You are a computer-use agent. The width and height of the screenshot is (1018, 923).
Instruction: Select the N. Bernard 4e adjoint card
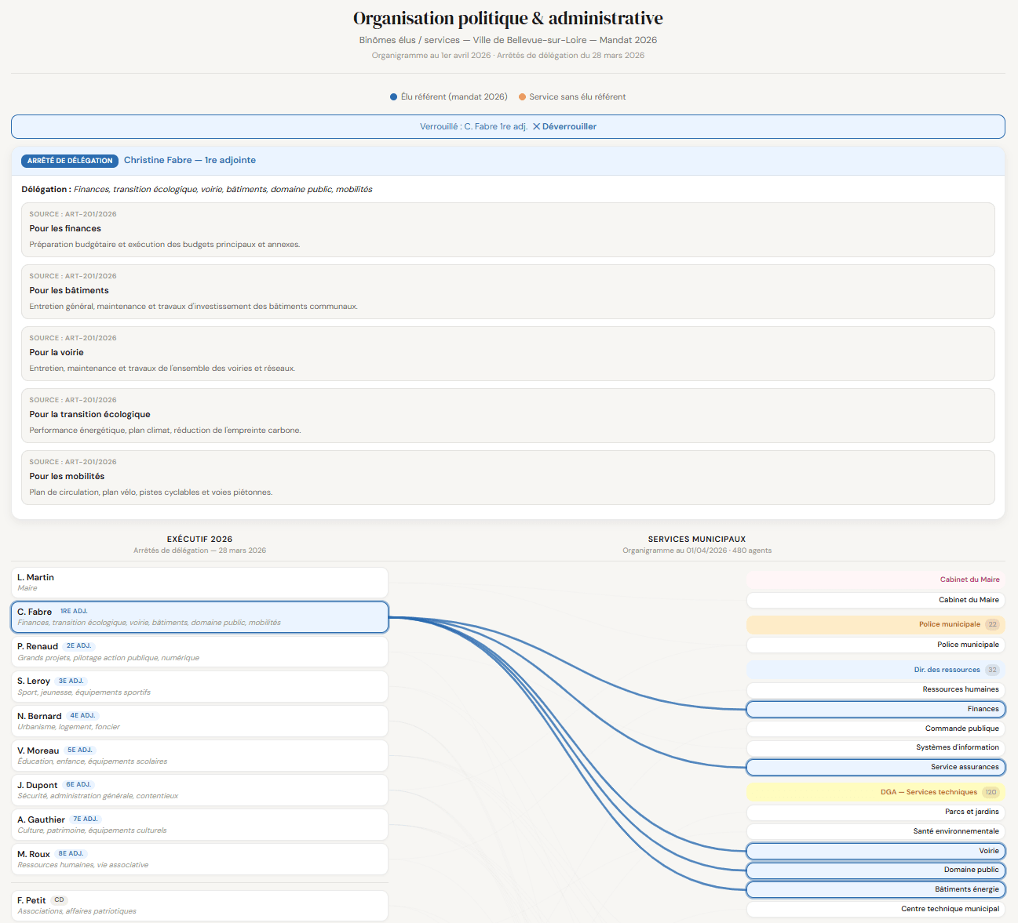pyautogui.click(x=199, y=721)
